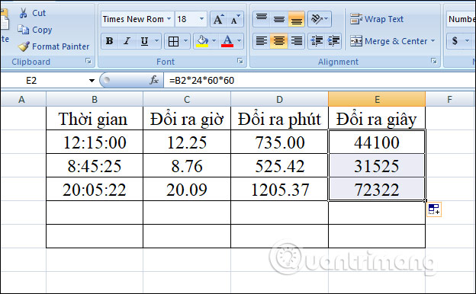
Task: Click the Cut scissors icon
Action: point(23,13)
